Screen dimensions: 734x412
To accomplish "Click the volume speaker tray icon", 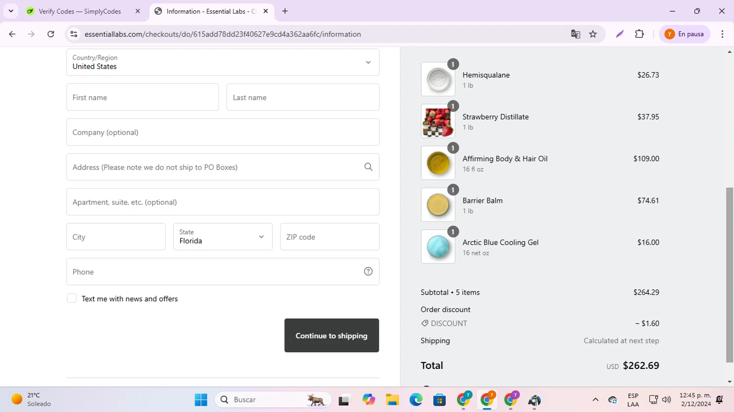I will [666, 400].
